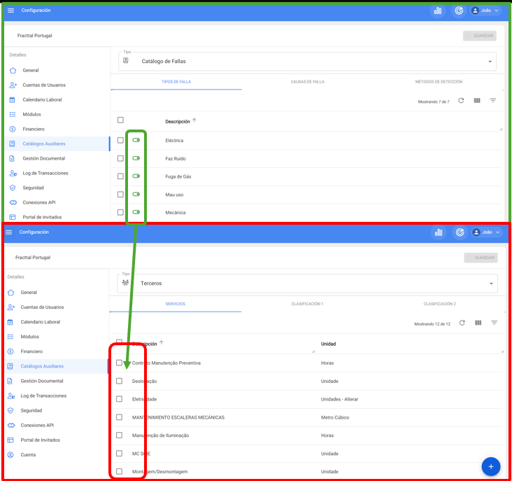Open column settings icon beside "Mostrando 12 de 12"
Image resolution: width=512 pixels, height=481 pixels.
pyautogui.click(x=478, y=323)
